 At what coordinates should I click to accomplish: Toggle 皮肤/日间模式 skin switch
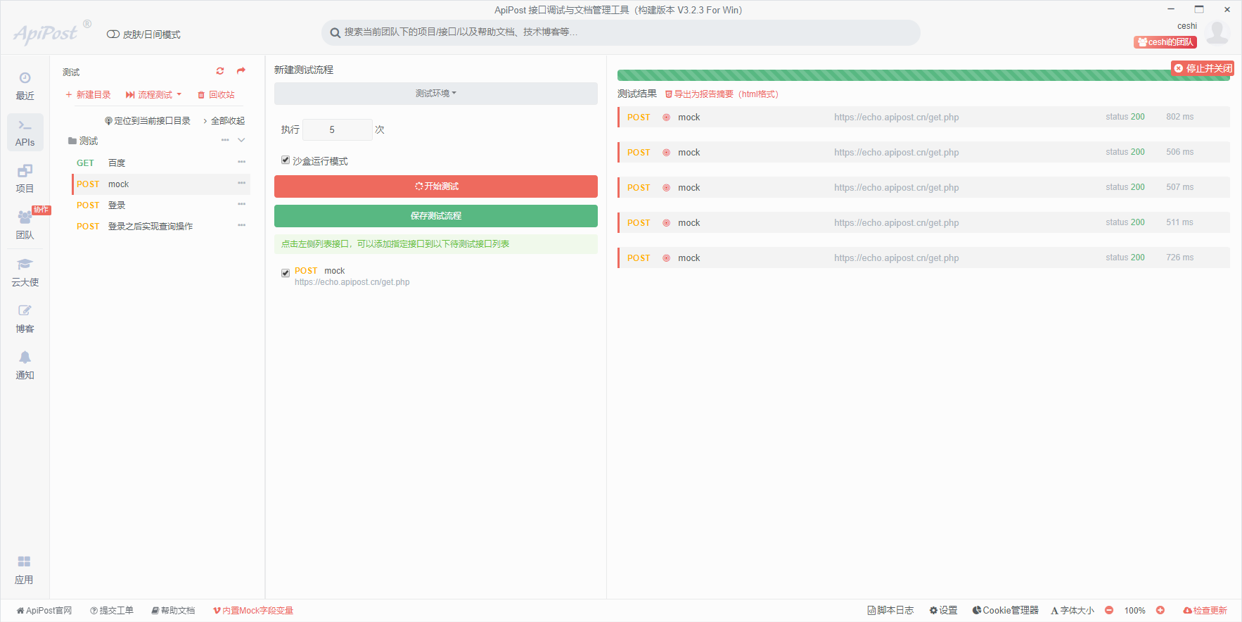(113, 34)
